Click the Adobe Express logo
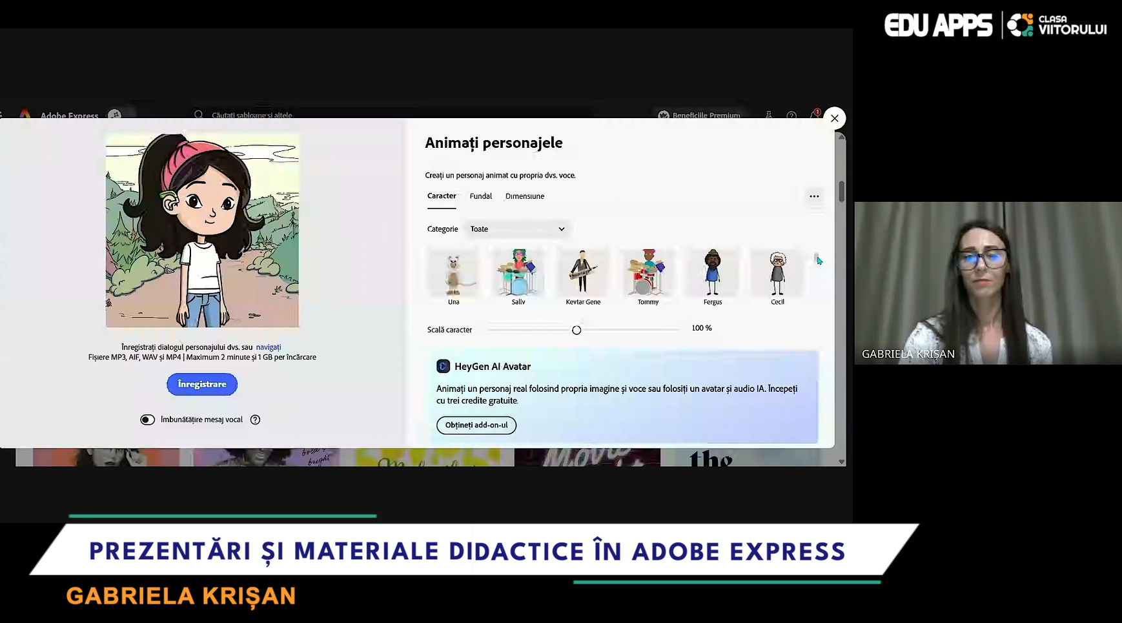This screenshot has width=1122, height=623. point(25,114)
